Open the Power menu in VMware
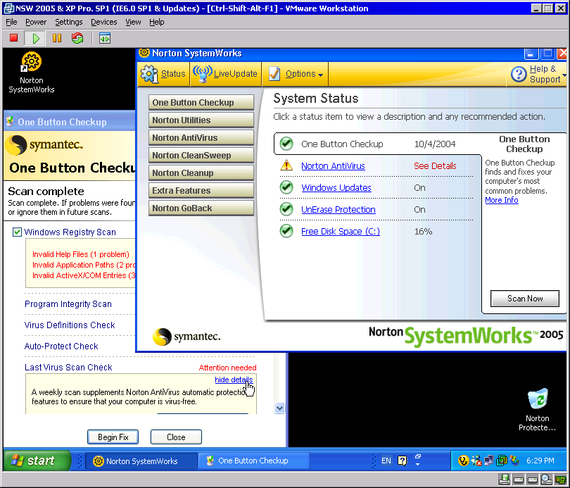Screen dimensions: 570x488 click(x=36, y=22)
